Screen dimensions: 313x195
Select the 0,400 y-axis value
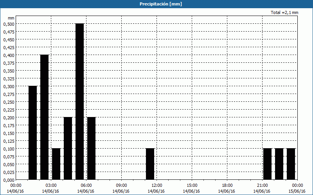coord(9,55)
